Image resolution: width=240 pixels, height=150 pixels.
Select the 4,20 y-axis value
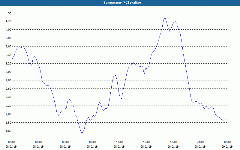point(8,21)
